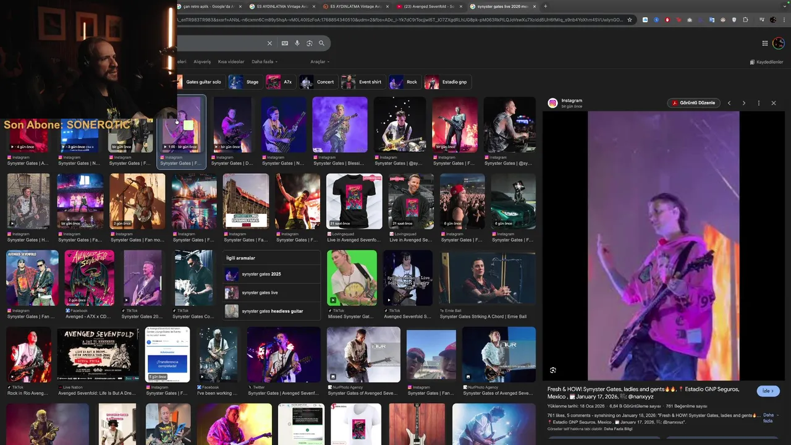Open Kaydedilenler saved items

[x=766, y=62]
